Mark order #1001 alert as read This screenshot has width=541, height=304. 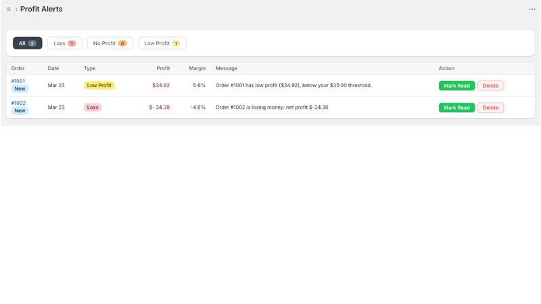point(456,86)
